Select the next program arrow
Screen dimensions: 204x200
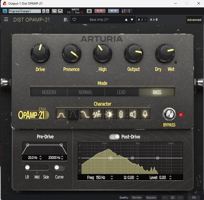point(48,11)
